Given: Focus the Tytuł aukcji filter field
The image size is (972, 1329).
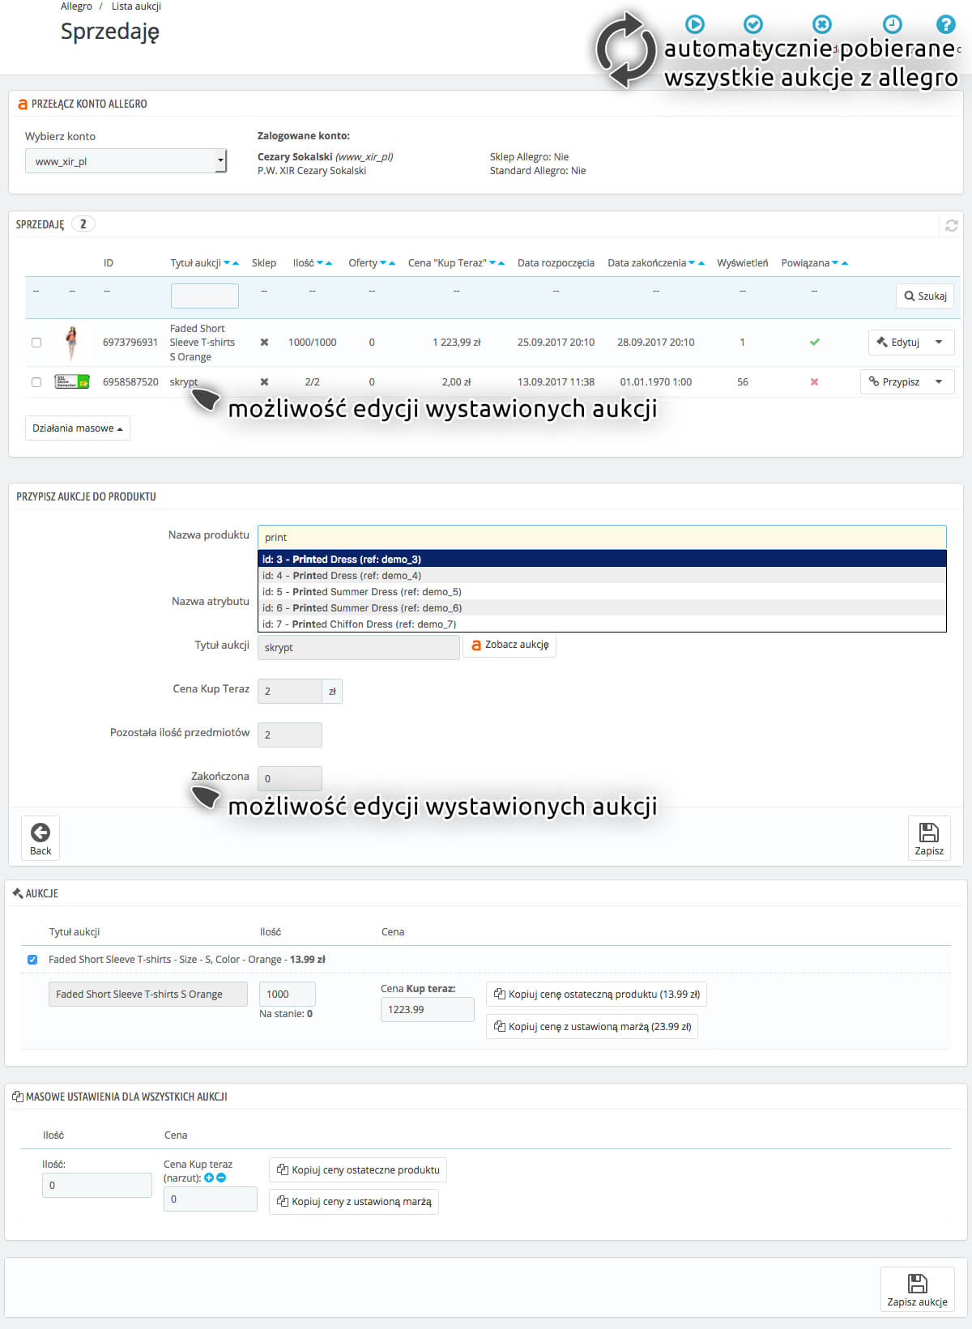Looking at the screenshot, I should (205, 296).
